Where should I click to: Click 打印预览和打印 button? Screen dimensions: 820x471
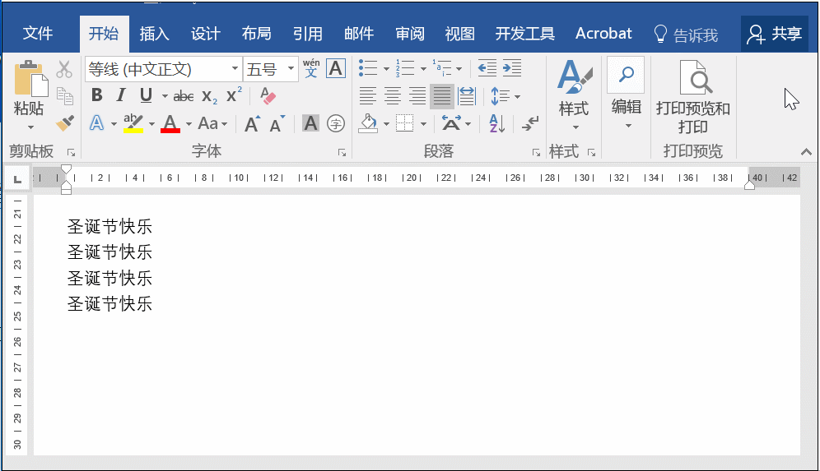pyautogui.click(x=693, y=97)
